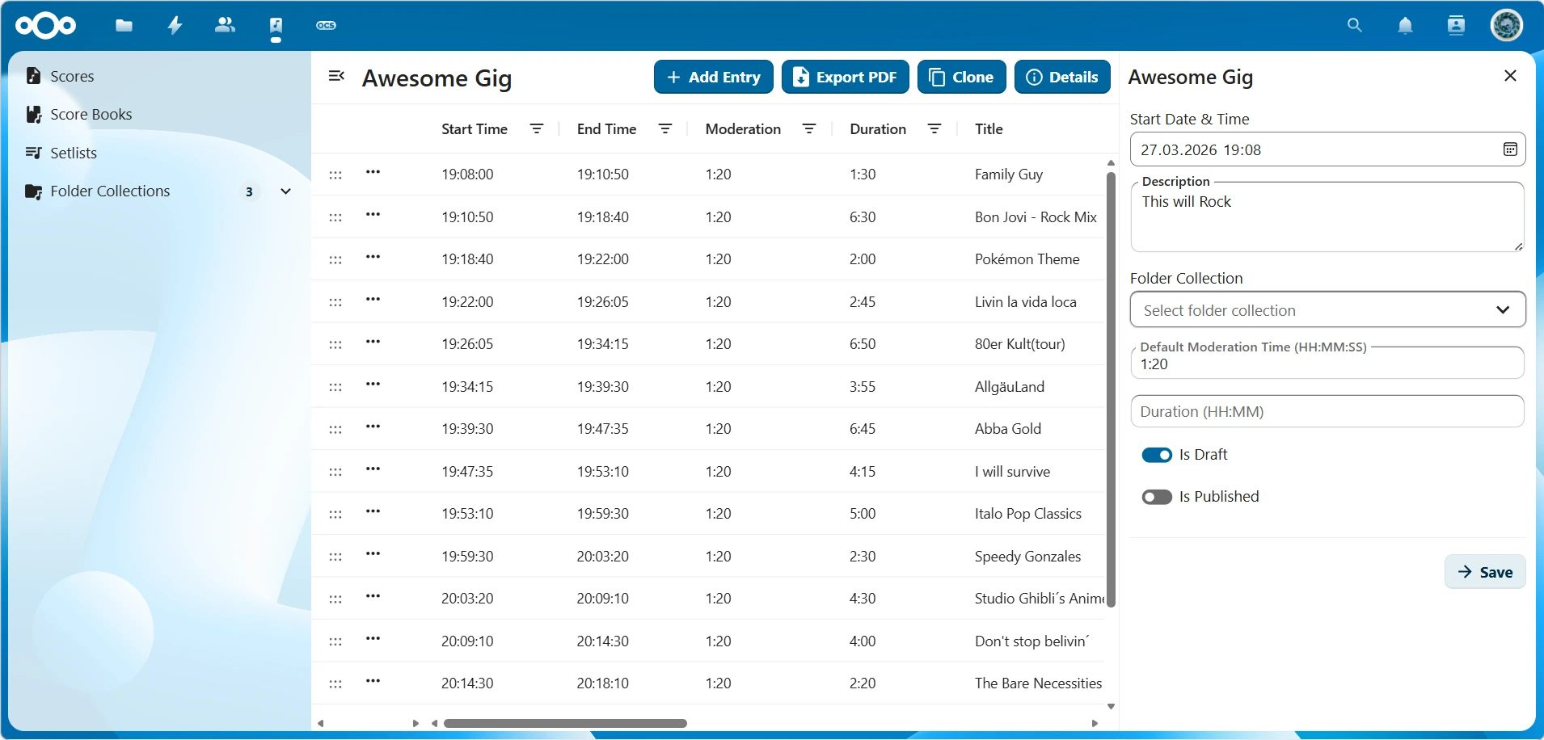Open row actions menu for Abba Gold
The height and width of the screenshot is (740, 1544).
(x=373, y=427)
